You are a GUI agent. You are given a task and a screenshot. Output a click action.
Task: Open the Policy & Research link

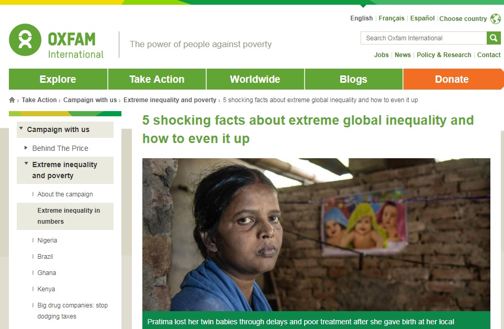pyautogui.click(x=444, y=55)
